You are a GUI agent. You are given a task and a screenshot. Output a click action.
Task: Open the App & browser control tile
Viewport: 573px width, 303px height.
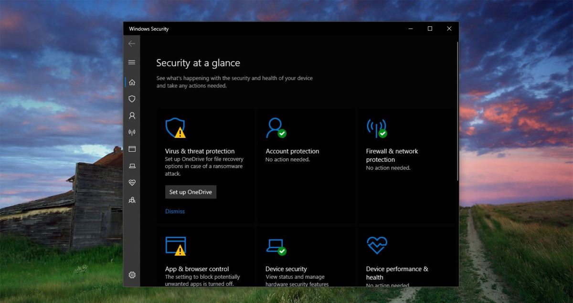(206, 257)
